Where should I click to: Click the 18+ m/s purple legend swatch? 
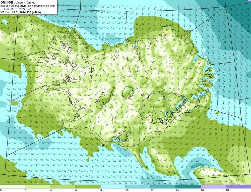tap(238, 186)
